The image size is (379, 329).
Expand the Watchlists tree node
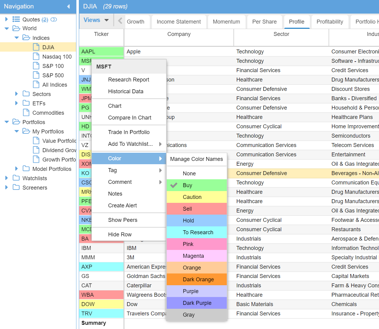click(7, 178)
